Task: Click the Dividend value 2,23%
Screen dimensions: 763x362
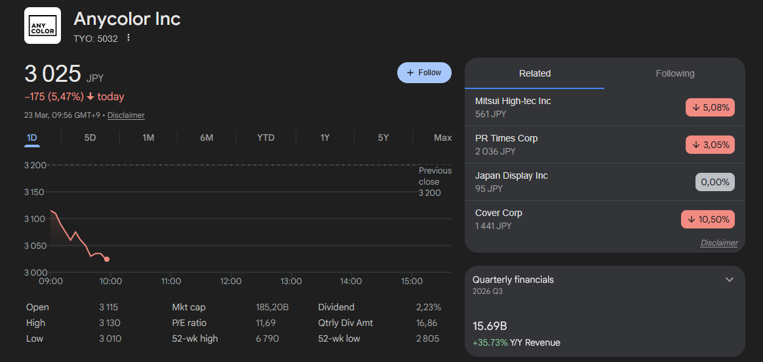Action: tap(429, 308)
